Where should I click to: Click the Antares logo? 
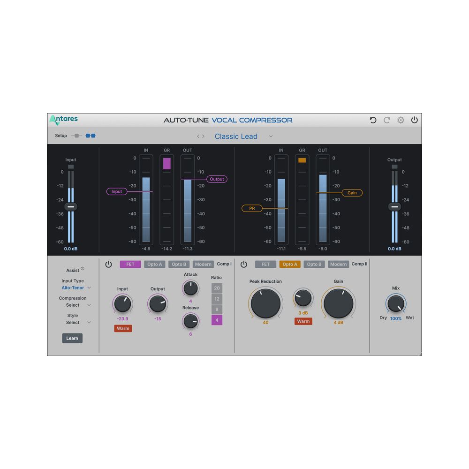63,120
